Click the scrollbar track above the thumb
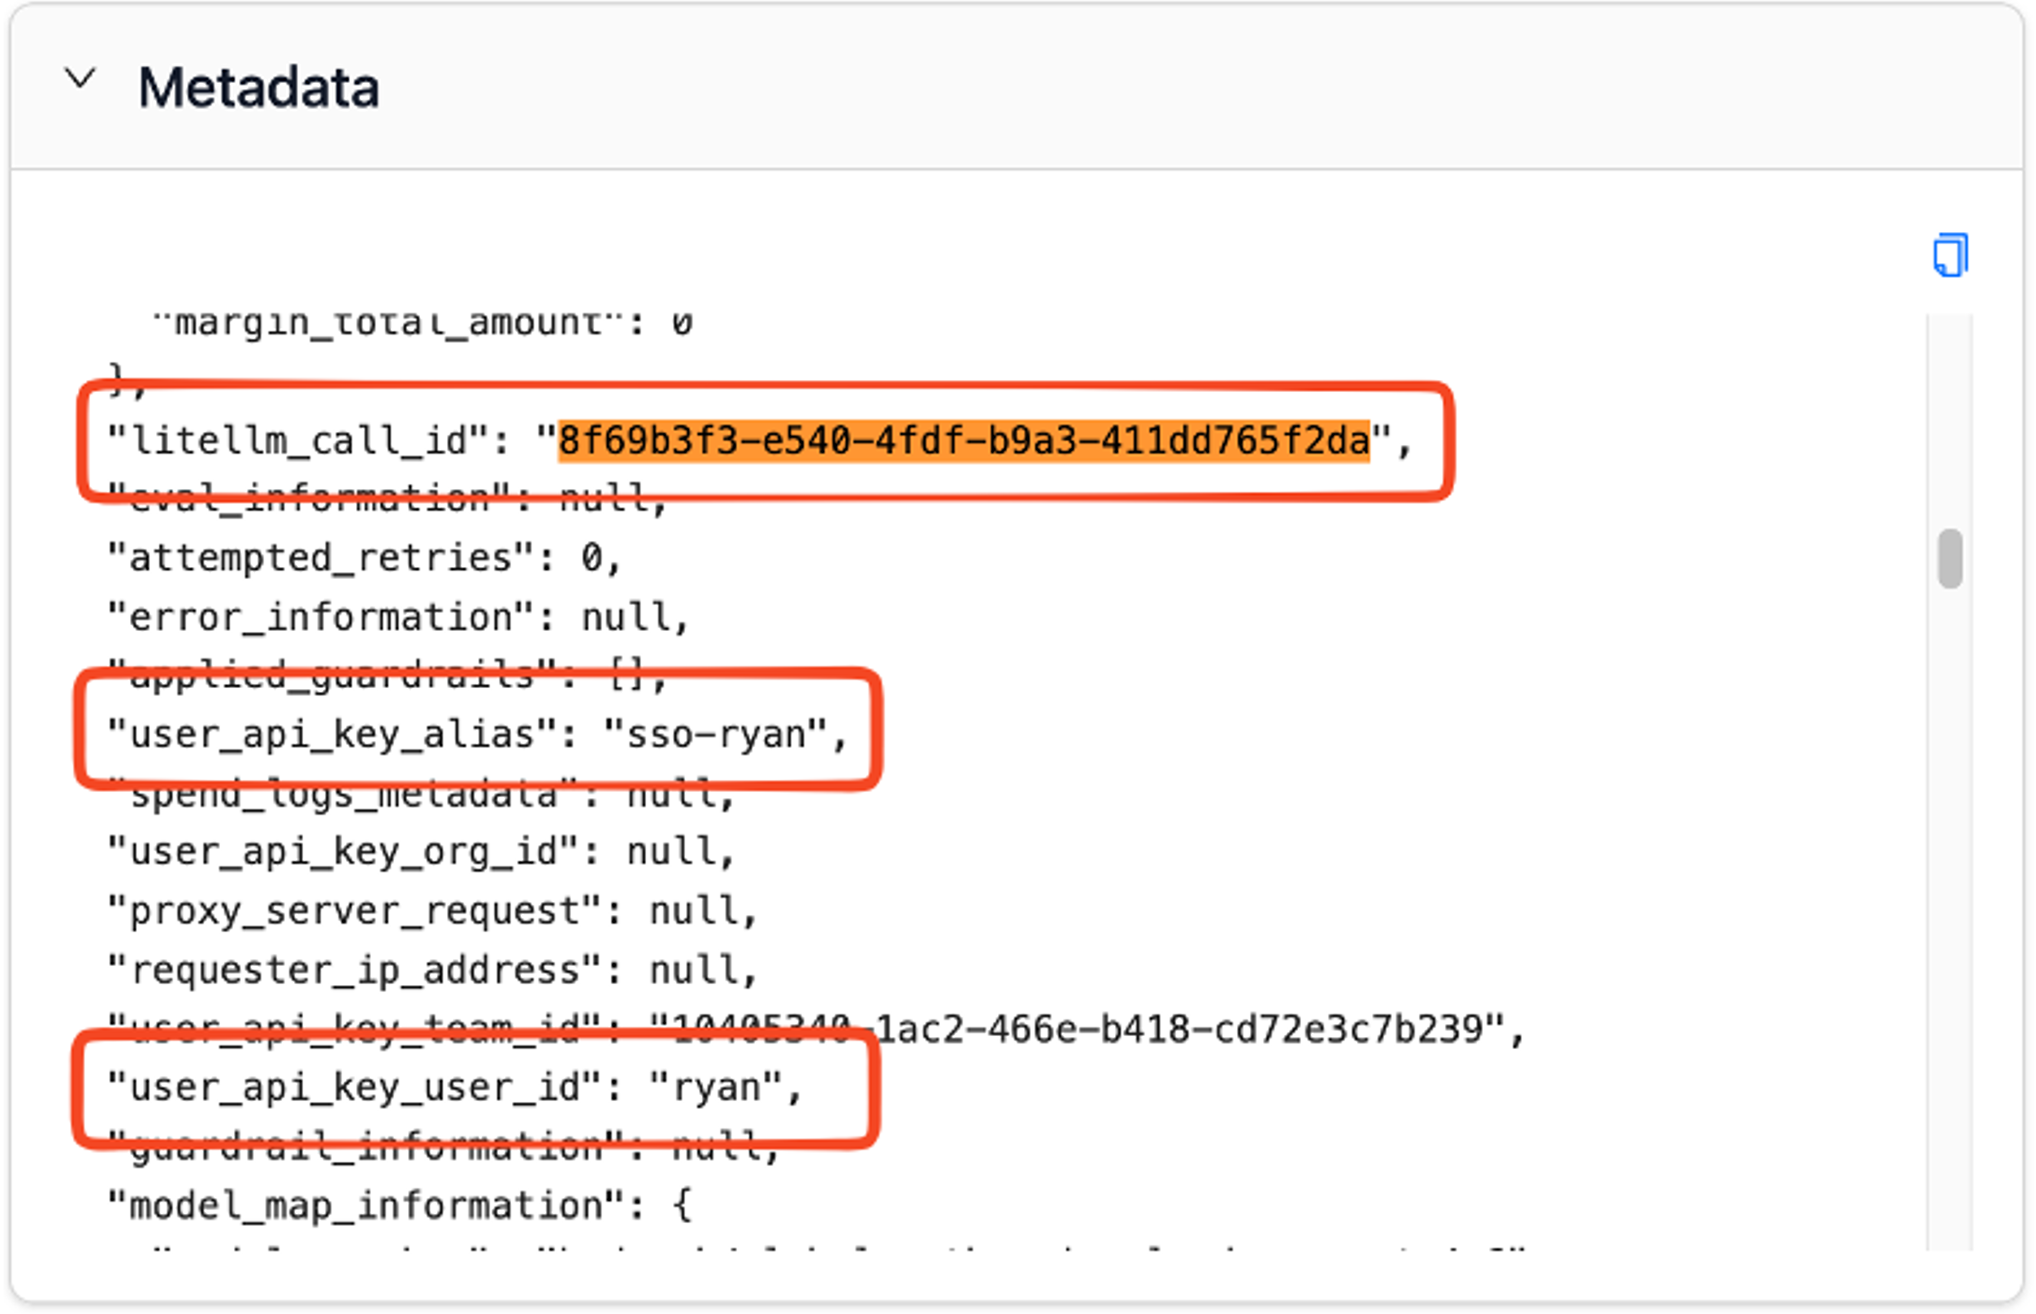Image resolution: width=2036 pixels, height=1314 pixels. tap(1950, 422)
